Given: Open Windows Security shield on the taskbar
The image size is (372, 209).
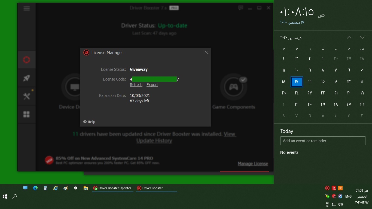Looking at the screenshot, I should pos(76,188).
